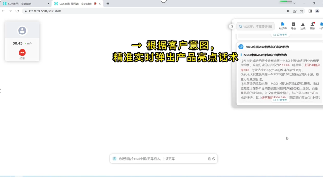This screenshot has height=177, width=323.
Task: Open the tab search dropdown chevron
Action: [x=294, y=3]
